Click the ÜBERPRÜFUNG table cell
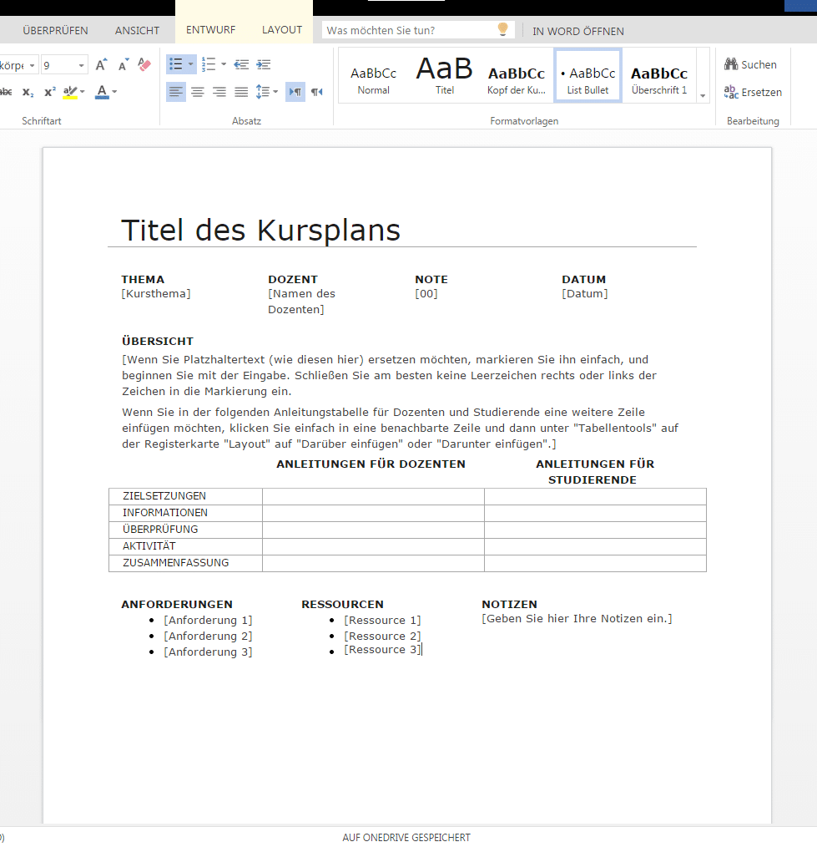 tap(185, 530)
